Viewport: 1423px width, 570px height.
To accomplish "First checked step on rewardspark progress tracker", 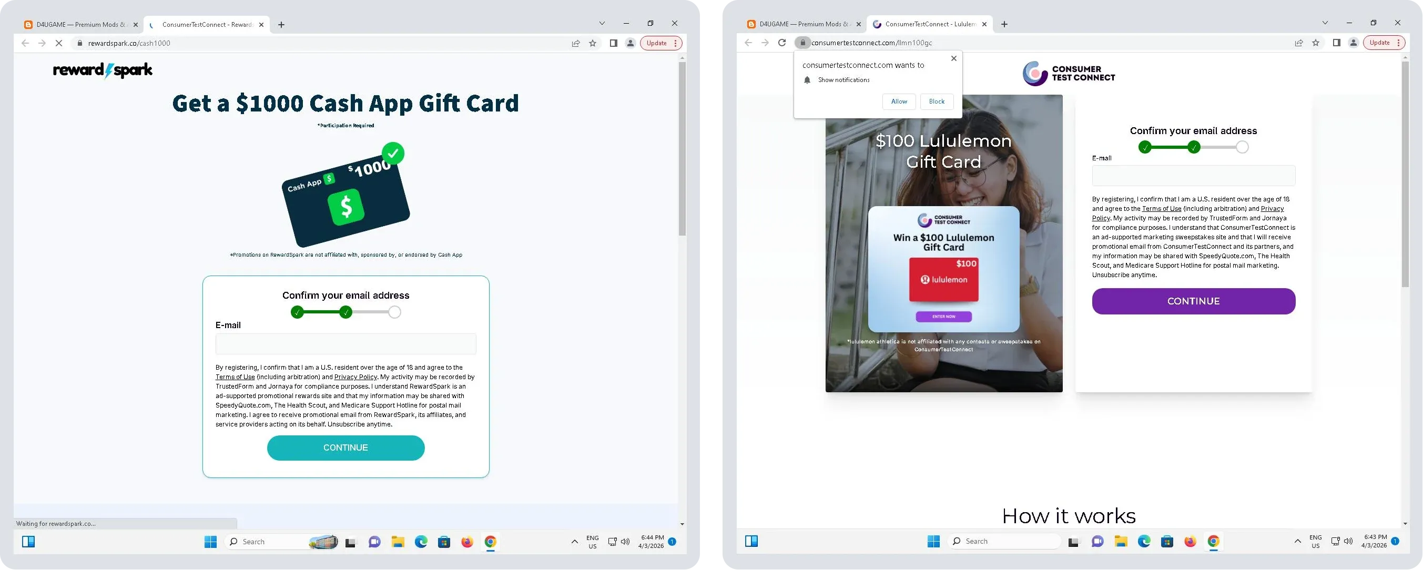I will click(x=297, y=313).
